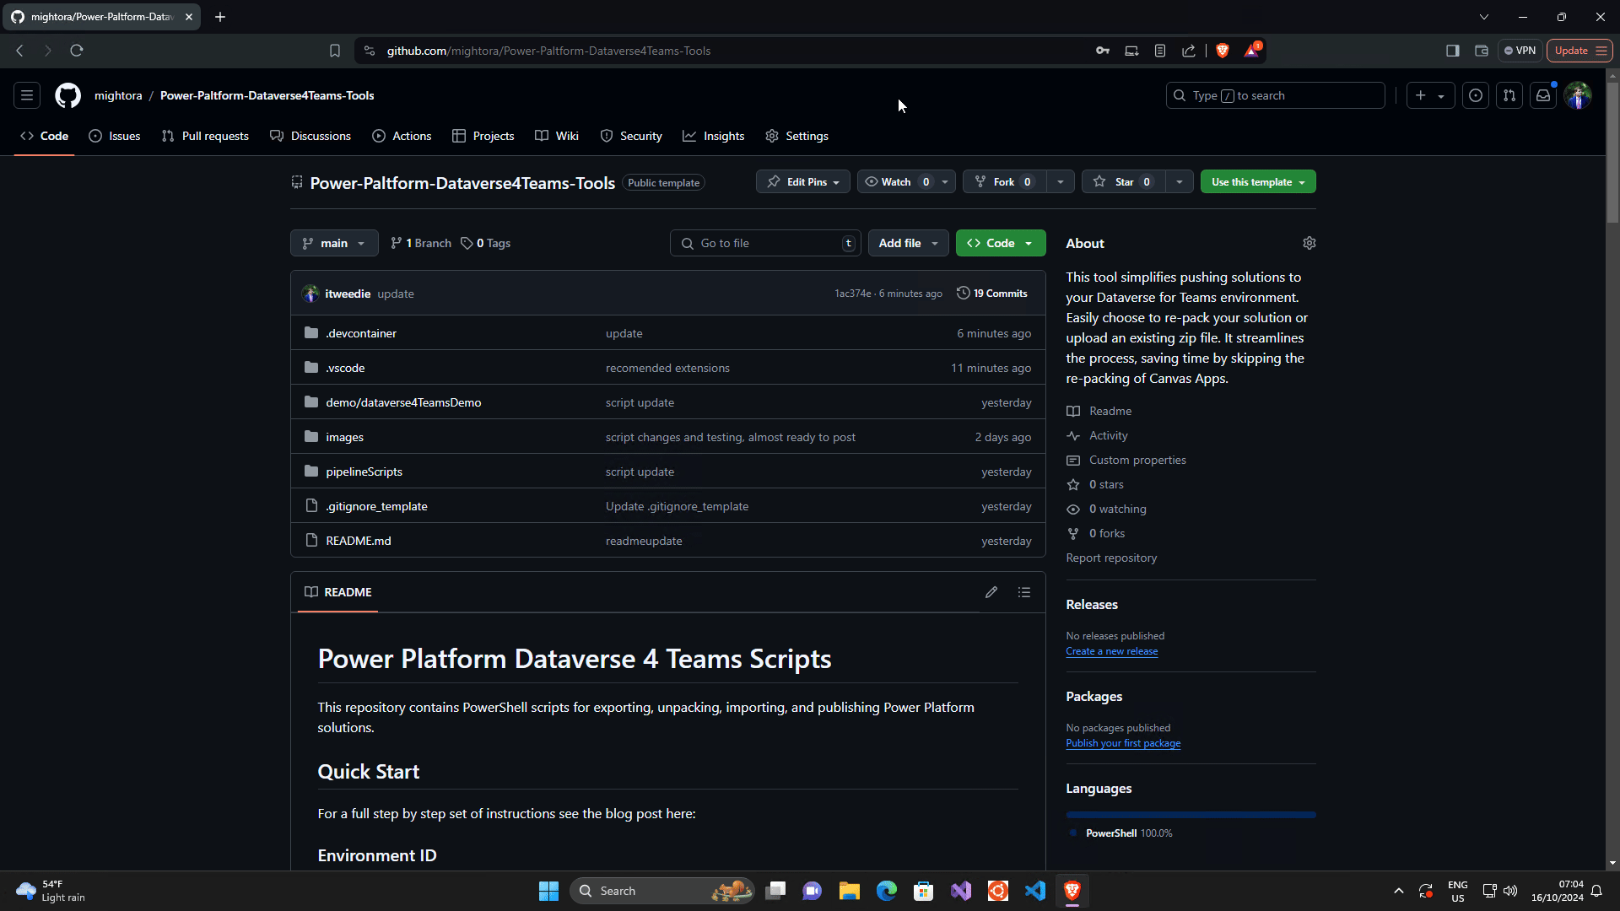Viewport: 1620px width, 911px height.
Task: Click the GitHub logo in the header
Action: [x=67, y=95]
